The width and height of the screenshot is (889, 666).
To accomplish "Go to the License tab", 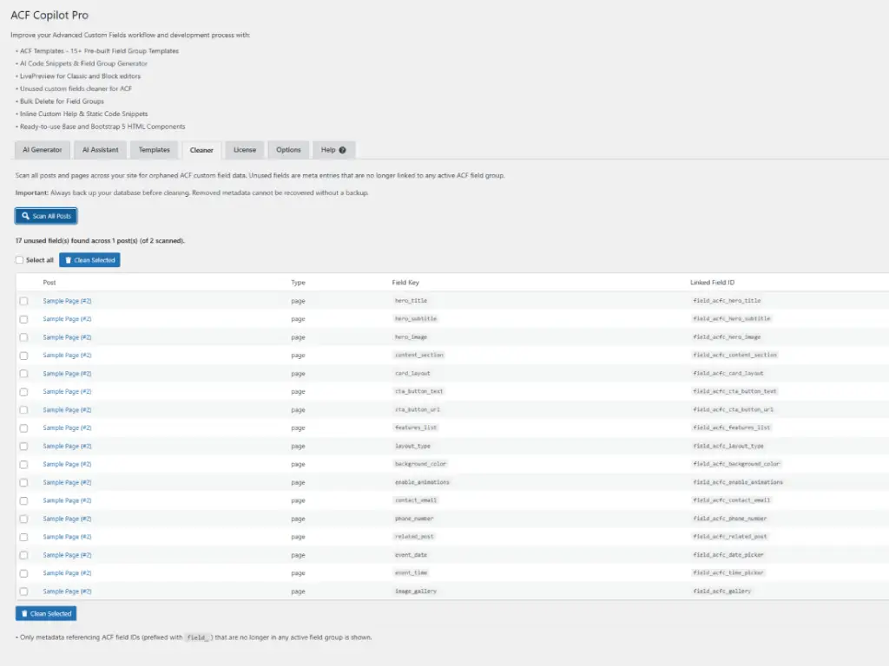I will (x=245, y=150).
